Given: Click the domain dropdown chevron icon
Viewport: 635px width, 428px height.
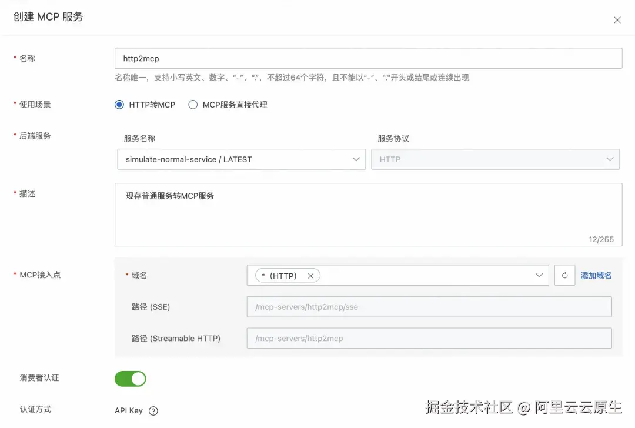Looking at the screenshot, I should pyautogui.click(x=539, y=275).
